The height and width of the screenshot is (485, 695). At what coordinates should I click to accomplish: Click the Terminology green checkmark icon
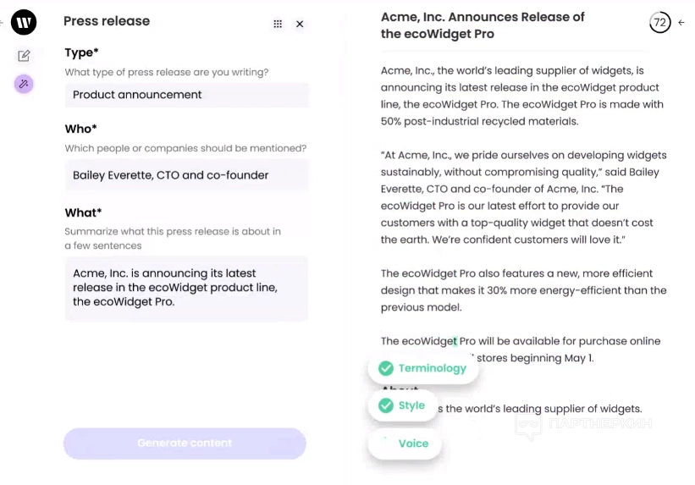click(x=386, y=368)
